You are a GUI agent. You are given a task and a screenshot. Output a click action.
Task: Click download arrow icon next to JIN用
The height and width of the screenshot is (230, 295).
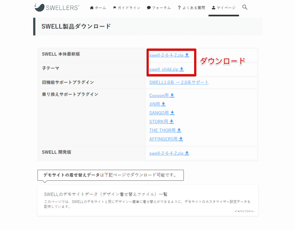tap(164, 104)
